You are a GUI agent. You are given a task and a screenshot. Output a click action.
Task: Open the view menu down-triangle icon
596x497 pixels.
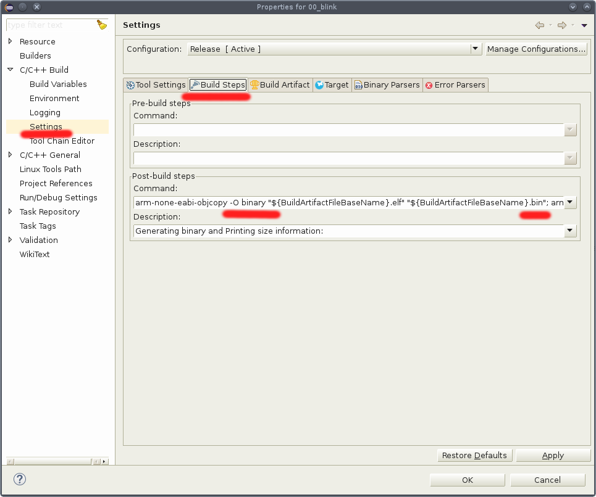[x=582, y=25]
